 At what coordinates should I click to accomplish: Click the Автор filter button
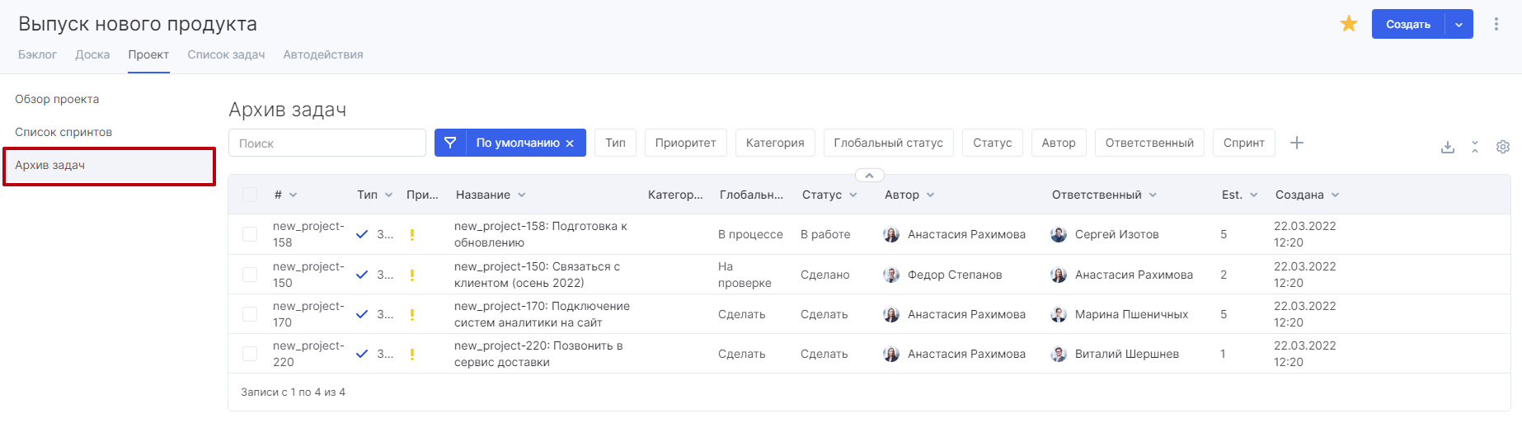[1059, 143]
